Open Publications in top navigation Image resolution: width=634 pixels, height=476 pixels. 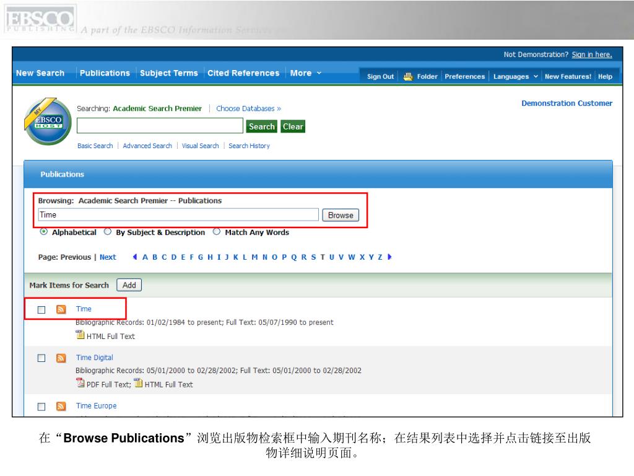pyautogui.click(x=105, y=73)
